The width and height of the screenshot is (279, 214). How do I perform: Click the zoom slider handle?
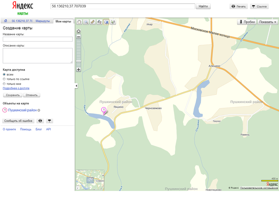(x=78, y=61)
